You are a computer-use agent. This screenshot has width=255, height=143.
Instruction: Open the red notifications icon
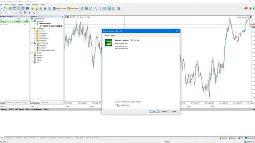pos(246,8)
